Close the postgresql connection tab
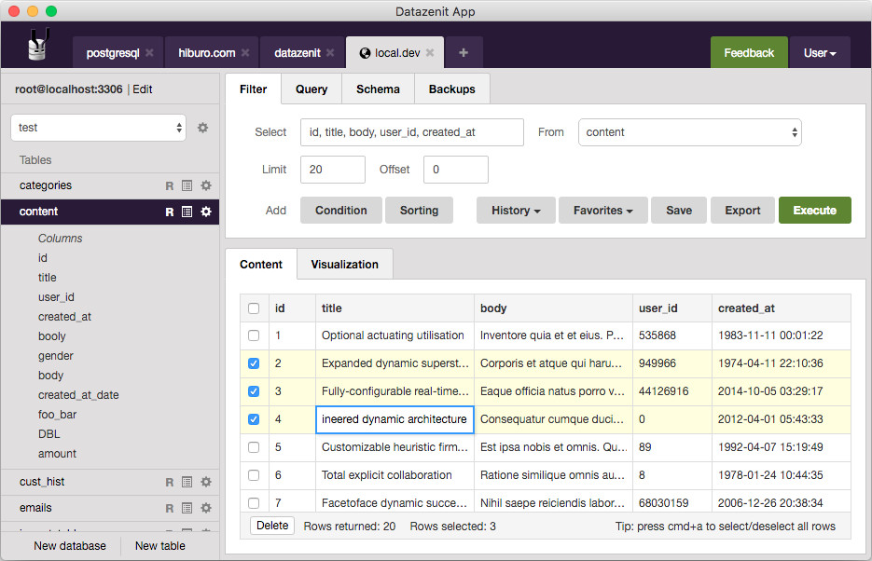This screenshot has width=872, height=561. pyautogui.click(x=149, y=53)
